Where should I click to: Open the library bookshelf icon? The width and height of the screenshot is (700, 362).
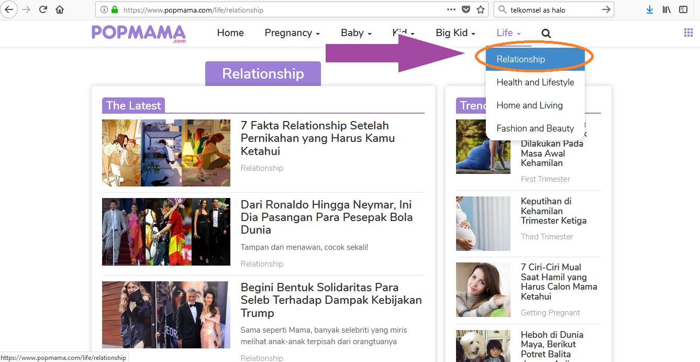[666, 9]
